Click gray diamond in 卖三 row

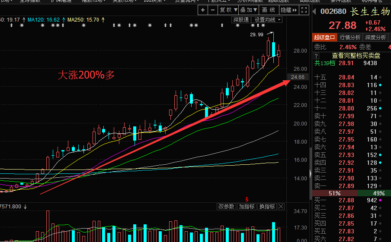click(380, 171)
